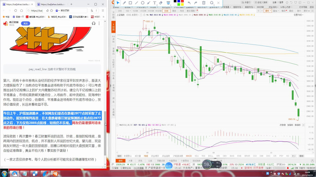Pick the arrow annotation tool

(x=149, y=3)
